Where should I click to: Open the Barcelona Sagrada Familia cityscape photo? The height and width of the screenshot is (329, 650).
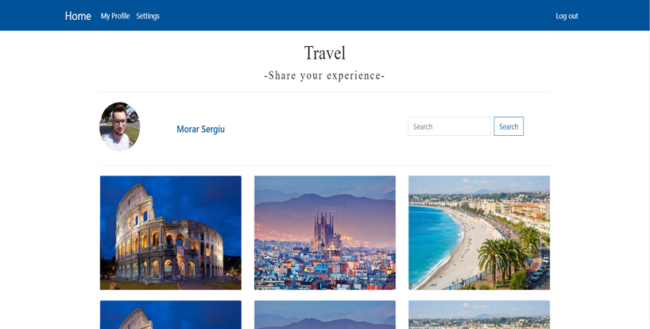(324, 233)
